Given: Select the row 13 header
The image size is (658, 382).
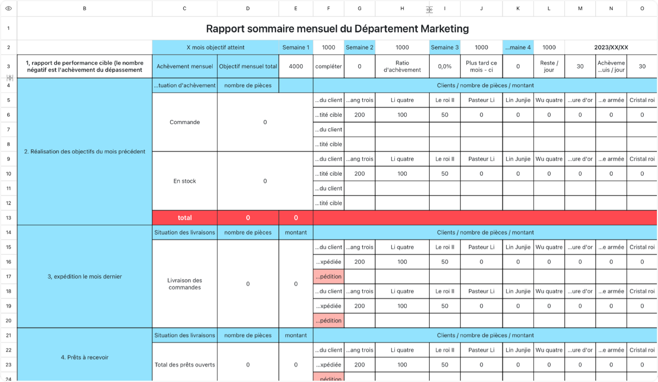Looking at the screenshot, I should (8, 217).
